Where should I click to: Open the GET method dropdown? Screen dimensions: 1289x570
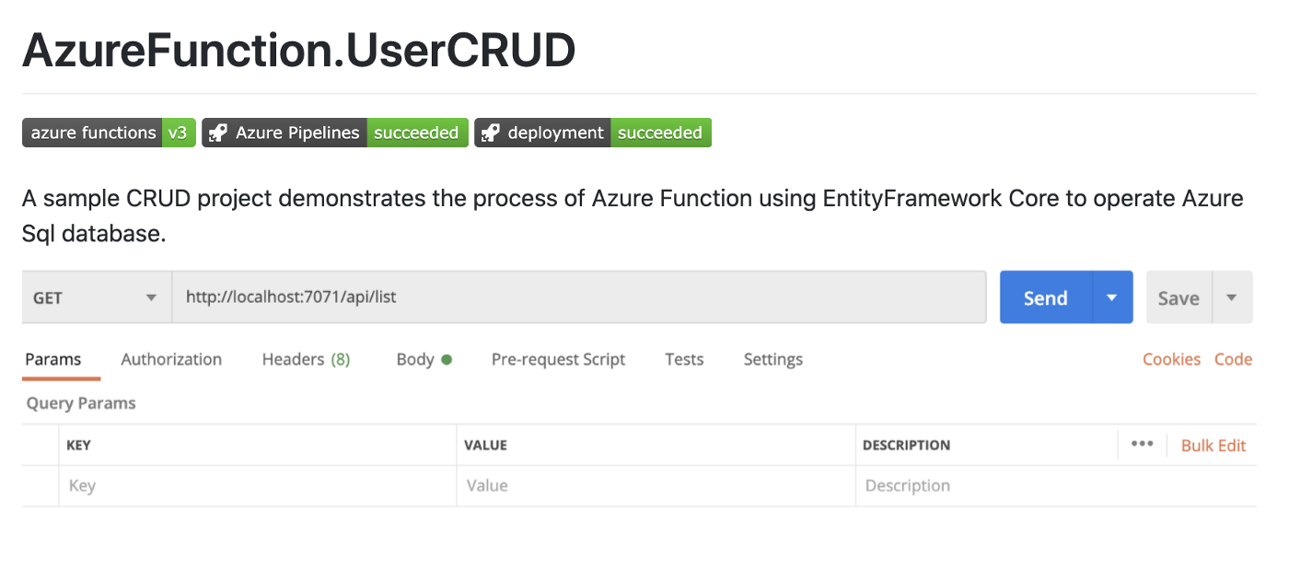click(x=96, y=297)
